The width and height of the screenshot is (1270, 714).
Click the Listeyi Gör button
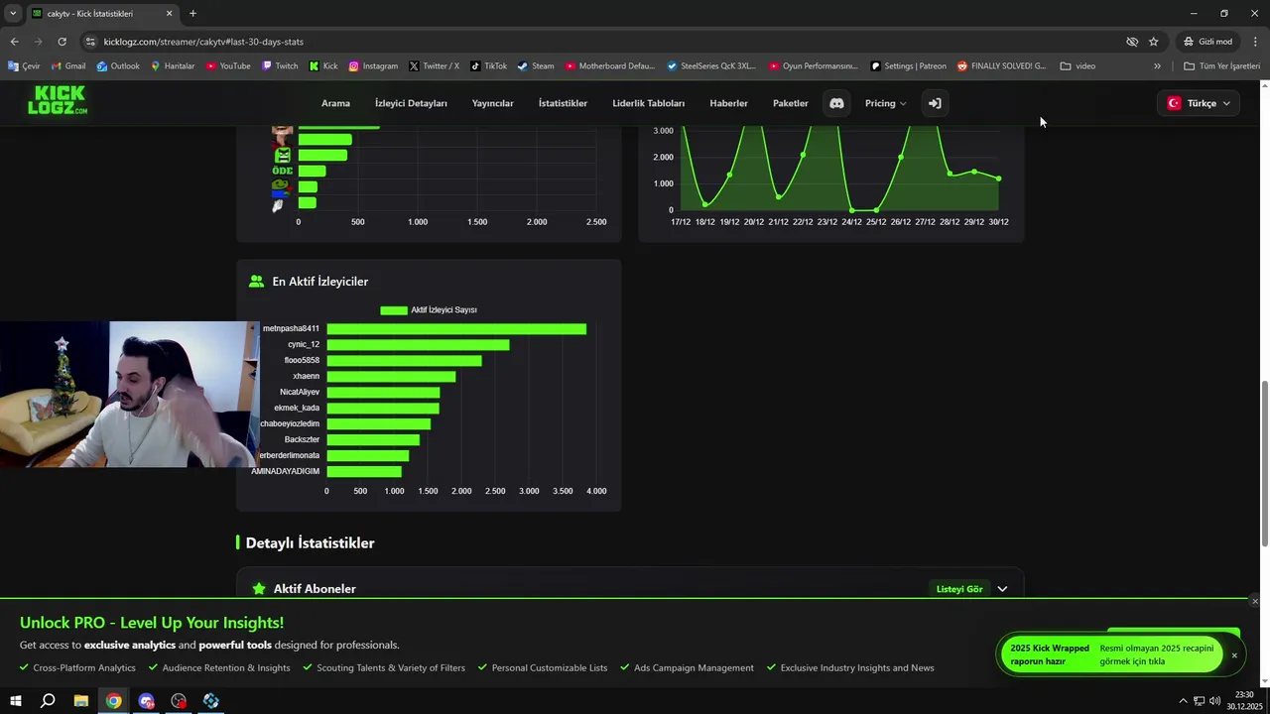point(958,589)
